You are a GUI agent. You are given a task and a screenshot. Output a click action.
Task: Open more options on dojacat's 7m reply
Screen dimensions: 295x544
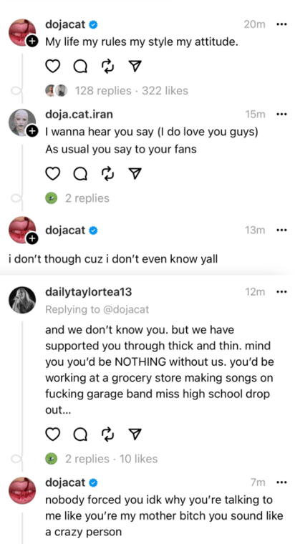point(281,482)
